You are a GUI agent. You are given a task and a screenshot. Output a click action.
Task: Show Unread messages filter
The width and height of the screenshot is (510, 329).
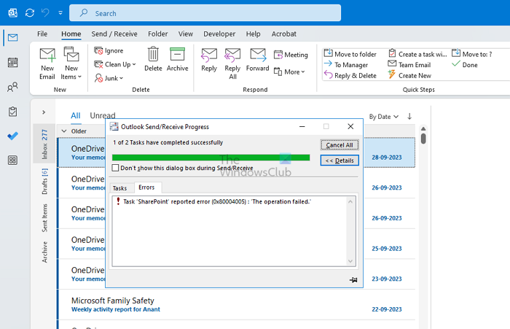point(103,116)
